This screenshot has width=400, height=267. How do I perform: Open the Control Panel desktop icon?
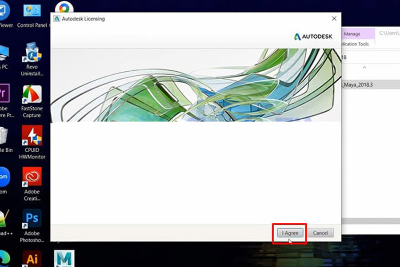[32, 16]
